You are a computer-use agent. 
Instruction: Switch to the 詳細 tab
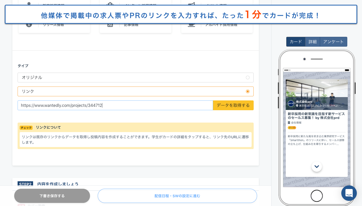coord(312,41)
